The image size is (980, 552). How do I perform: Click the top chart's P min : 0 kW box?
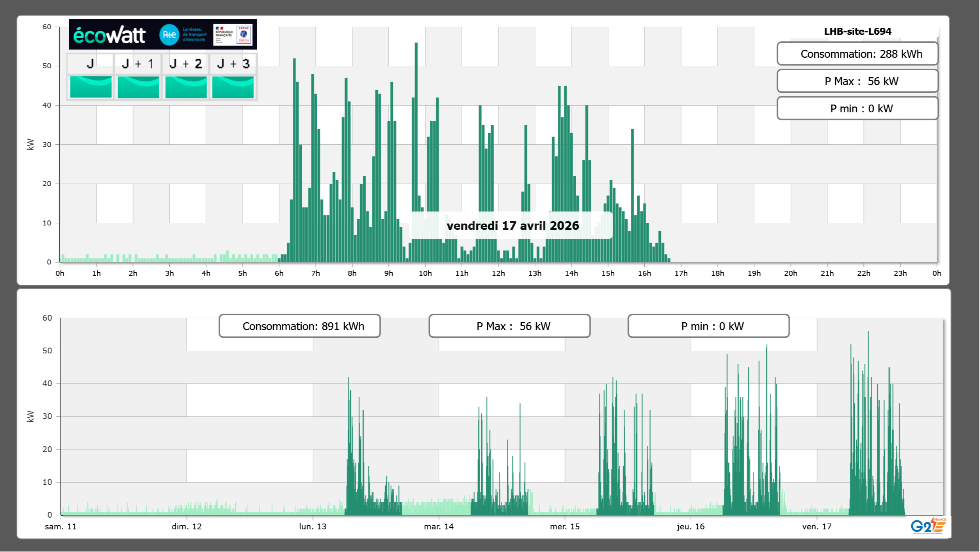click(x=857, y=108)
